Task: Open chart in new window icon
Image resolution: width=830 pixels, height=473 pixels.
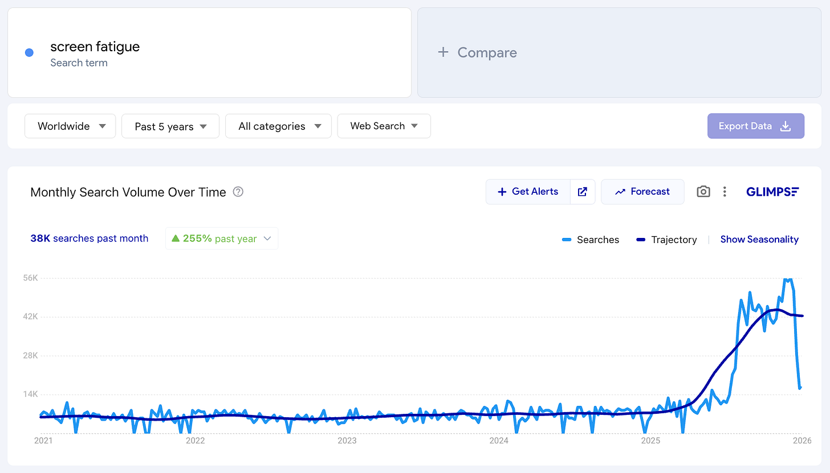Action: tap(583, 192)
